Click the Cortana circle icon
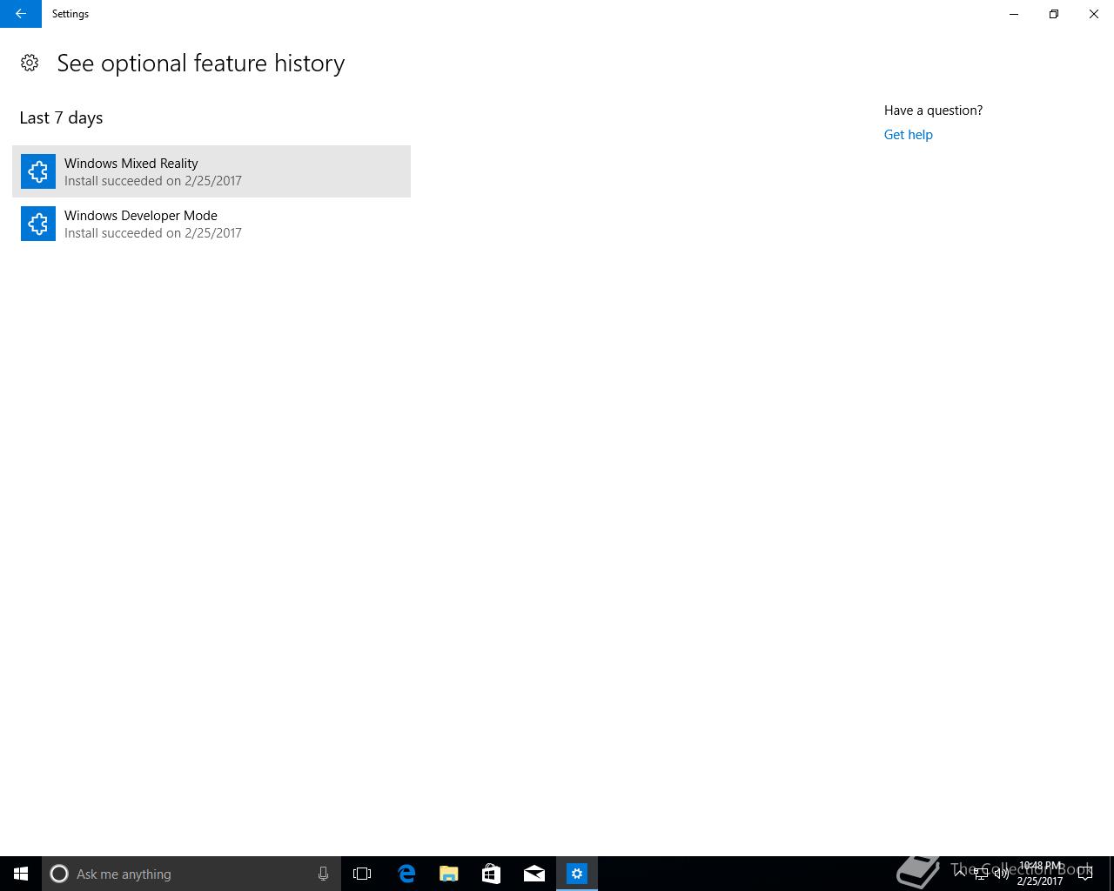1114x891 pixels. point(59,874)
